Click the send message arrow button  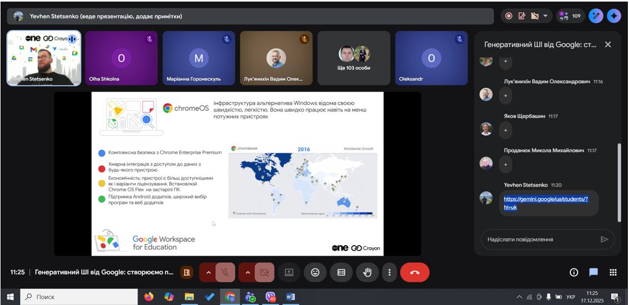[604, 240]
